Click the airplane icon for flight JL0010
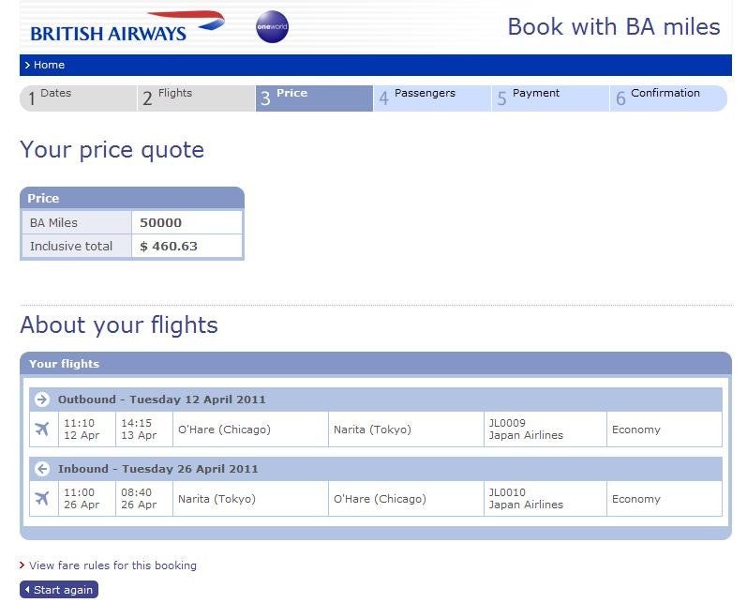This screenshot has width=747, height=603. click(42, 499)
